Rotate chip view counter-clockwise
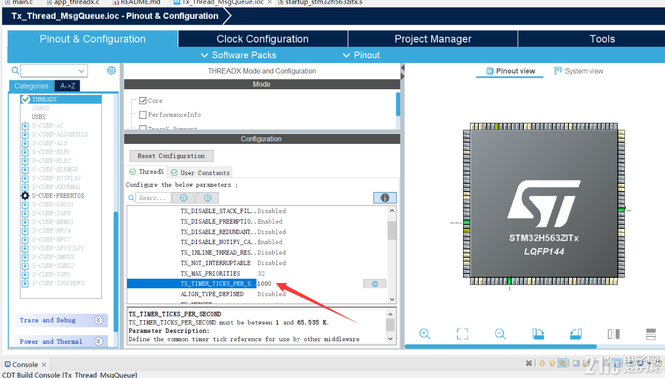Viewport: 665px width, 378px height. pos(576,334)
